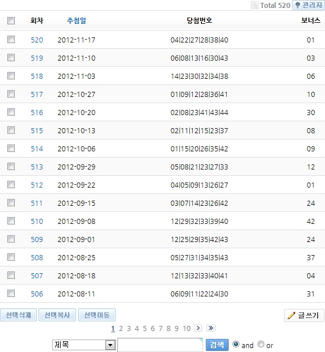The width and height of the screenshot is (325, 352).
Task: Click the draw date 2012-10-27
Action: pyautogui.click(x=77, y=95)
